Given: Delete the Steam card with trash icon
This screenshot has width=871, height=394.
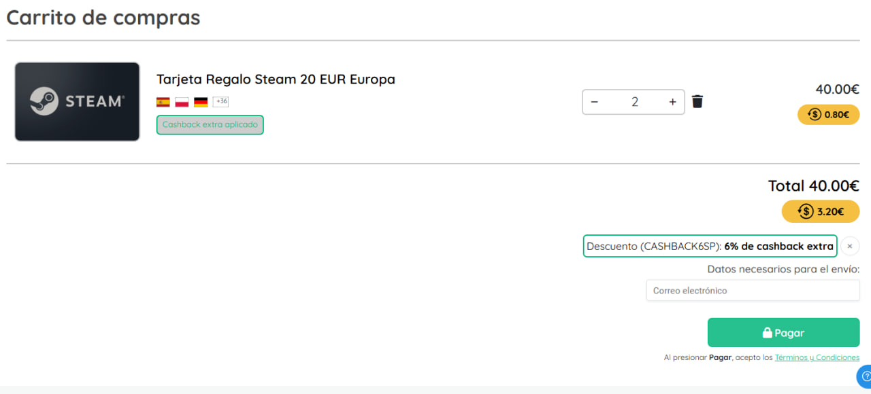Looking at the screenshot, I should coord(697,102).
